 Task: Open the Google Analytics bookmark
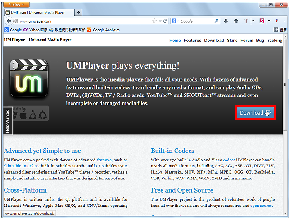point(103,30)
